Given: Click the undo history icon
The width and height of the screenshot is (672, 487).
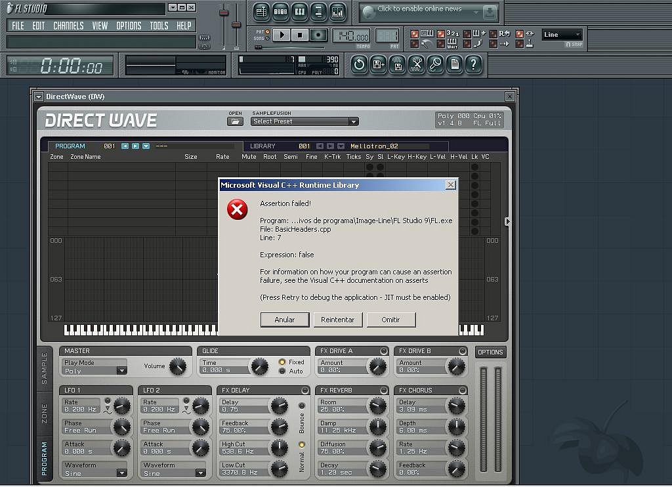Looking at the screenshot, I should pyautogui.click(x=359, y=64).
